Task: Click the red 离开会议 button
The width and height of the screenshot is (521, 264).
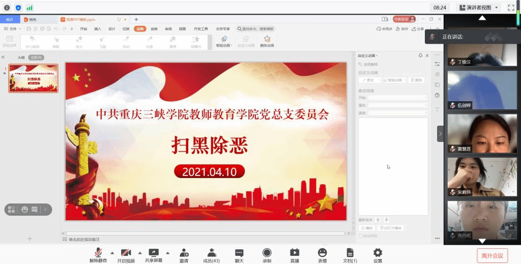Action: tap(492, 255)
